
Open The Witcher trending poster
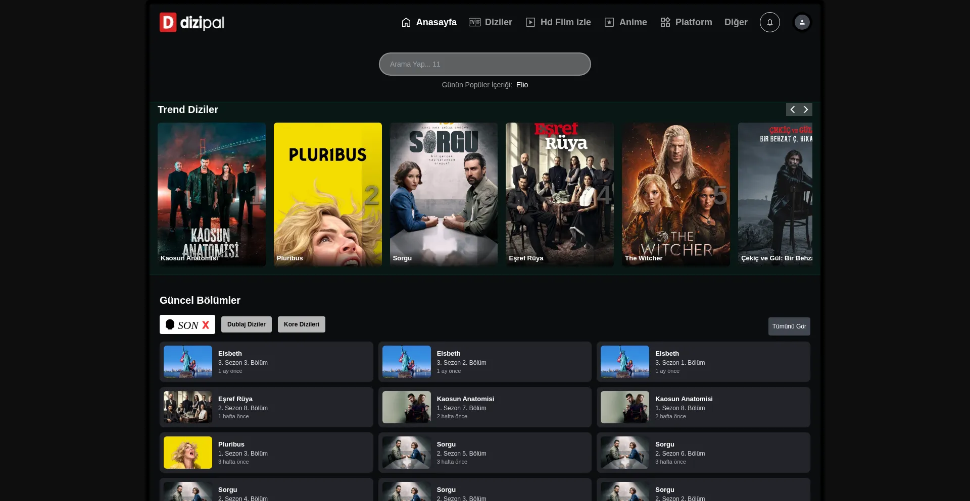[x=675, y=194]
